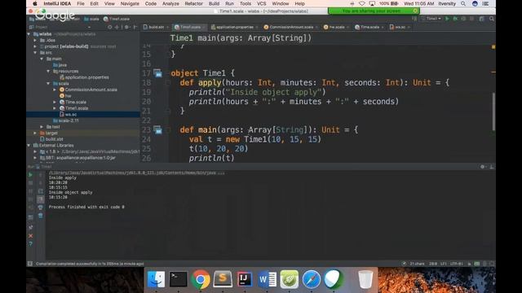The image size is (522, 293).
Task: Click the LF line separator in status bar
Action: [443, 264]
